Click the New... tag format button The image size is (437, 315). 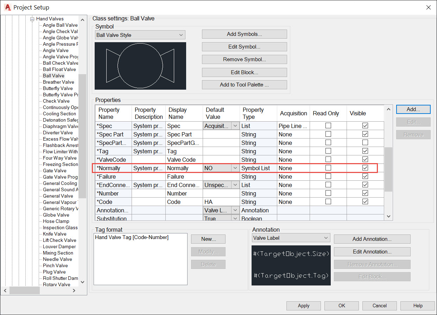[x=208, y=239]
